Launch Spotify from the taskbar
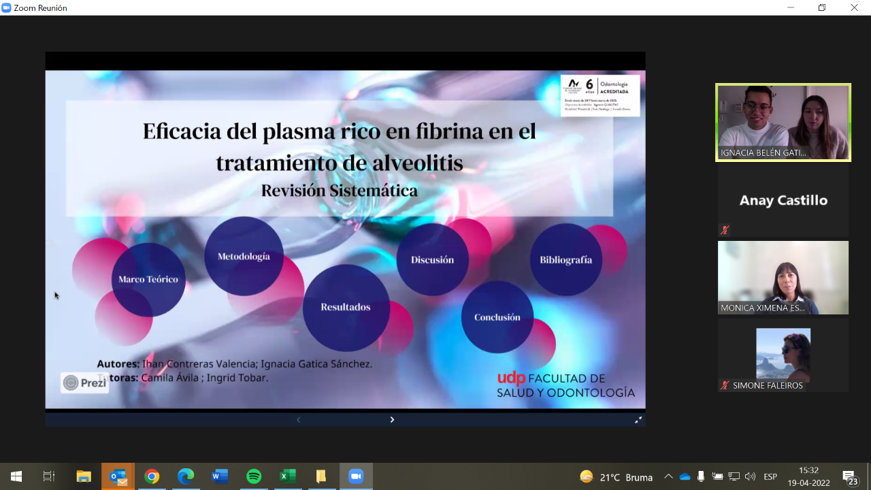This screenshot has height=490, width=871. [x=254, y=476]
